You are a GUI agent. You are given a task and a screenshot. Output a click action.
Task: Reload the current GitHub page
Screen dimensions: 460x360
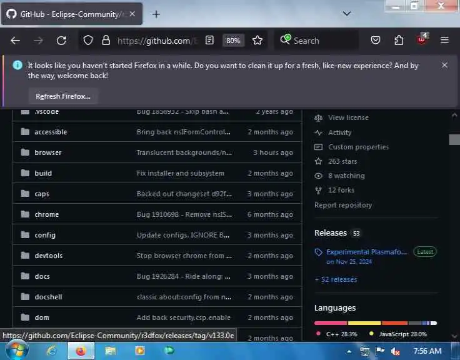pos(61,41)
